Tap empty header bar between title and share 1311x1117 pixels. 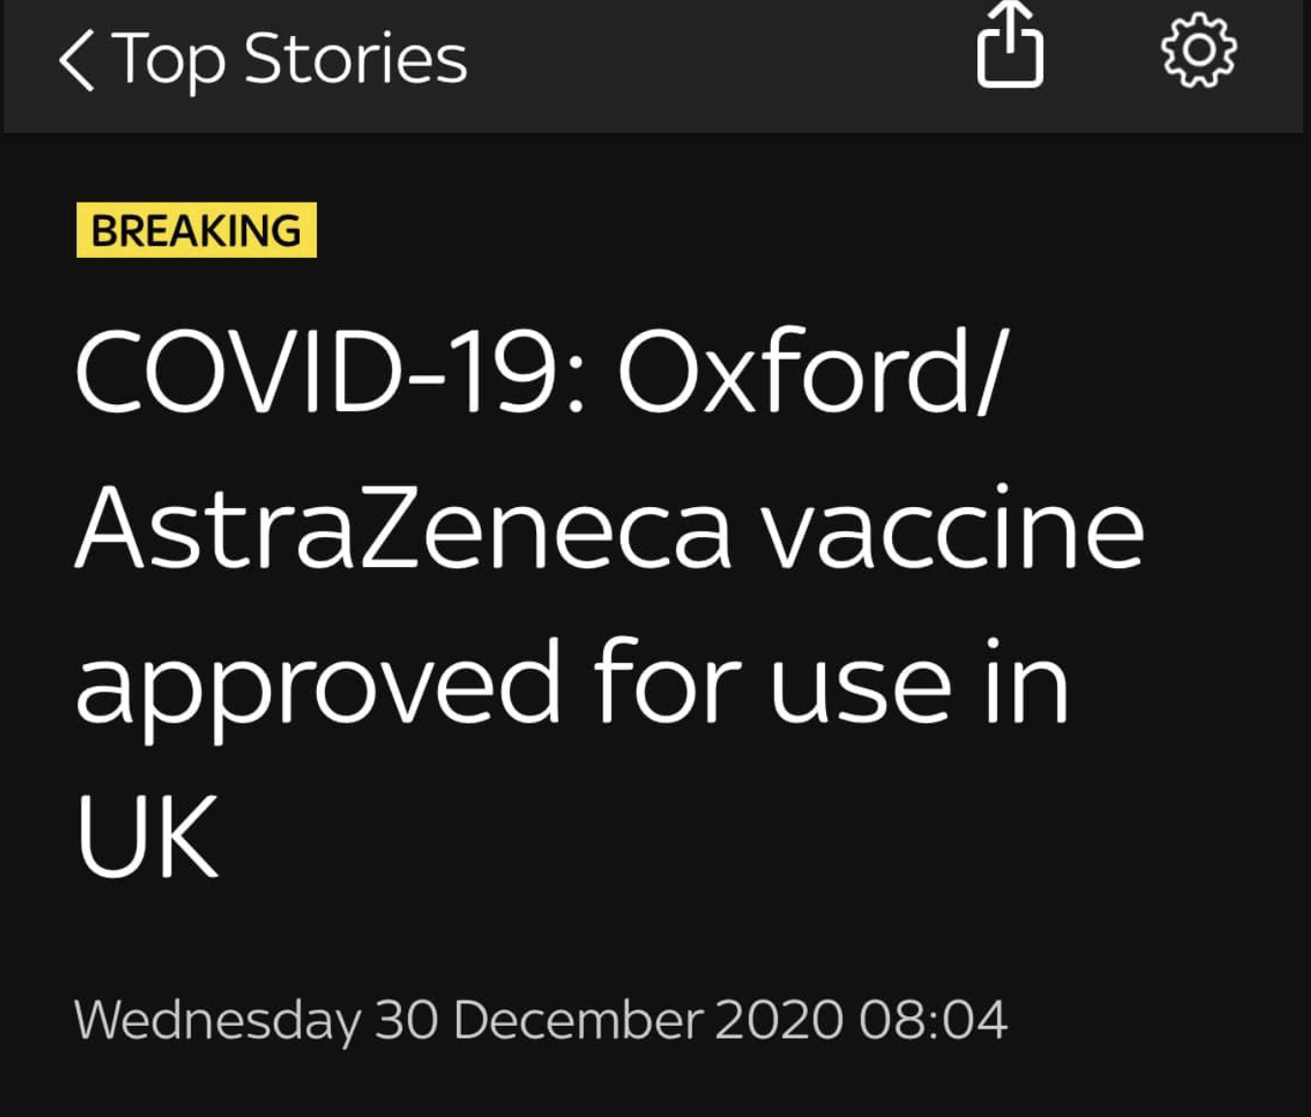tap(722, 58)
